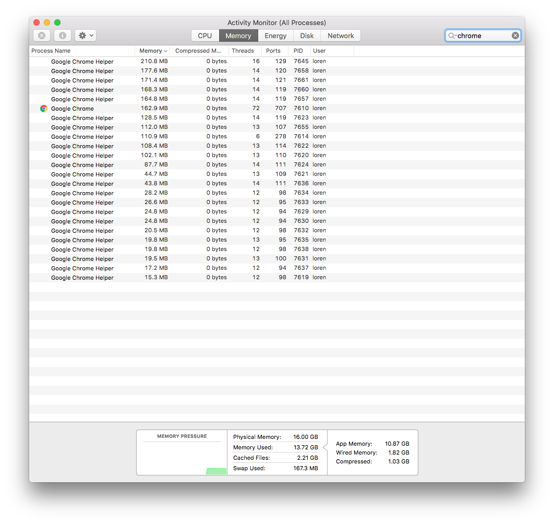Switch to the Energy tab
The height and width of the screenshot is (524, 554).
point(275,35)
